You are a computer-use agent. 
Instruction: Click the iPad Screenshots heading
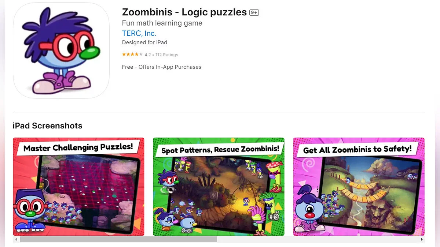pyautogui.click(x=48, y=126)
